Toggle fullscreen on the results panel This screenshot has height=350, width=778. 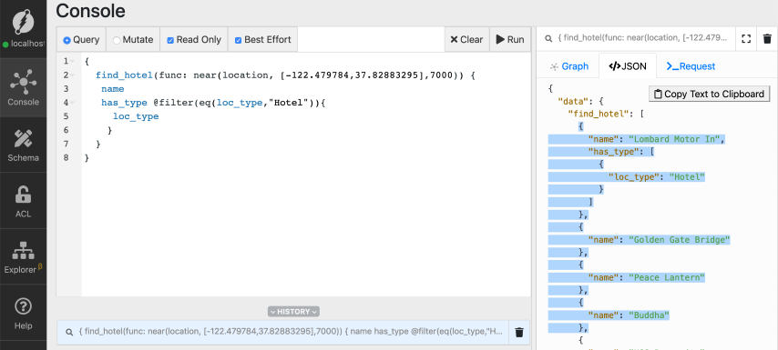746,39
